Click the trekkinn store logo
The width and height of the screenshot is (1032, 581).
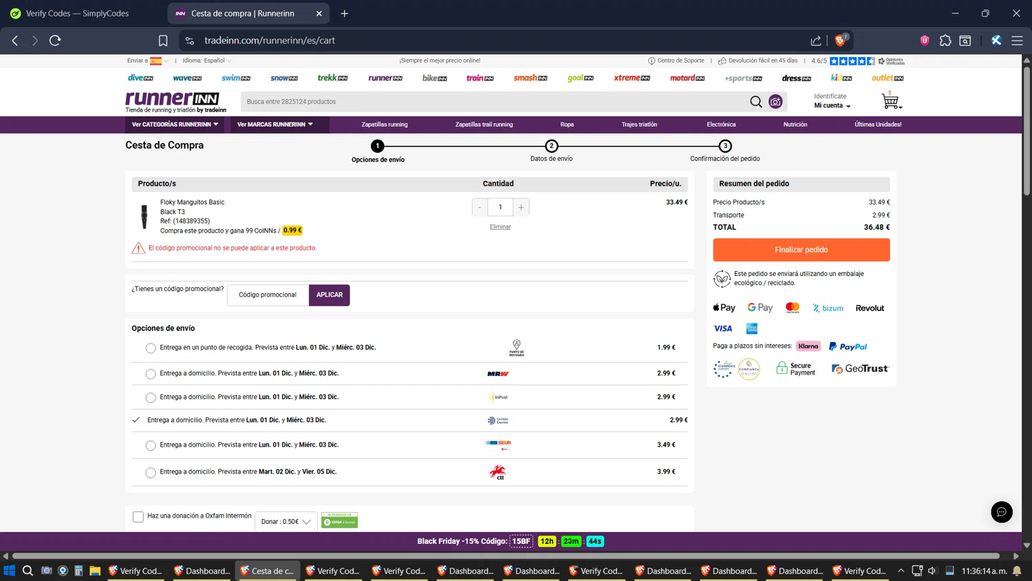pyautogui.click(x=332, y=78)
